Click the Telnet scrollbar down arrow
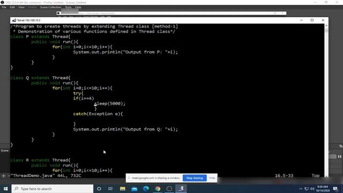 (x=326, y=176)
